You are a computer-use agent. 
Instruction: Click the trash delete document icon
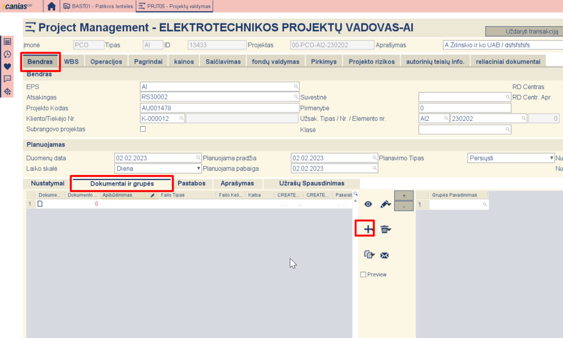[385, 229]
